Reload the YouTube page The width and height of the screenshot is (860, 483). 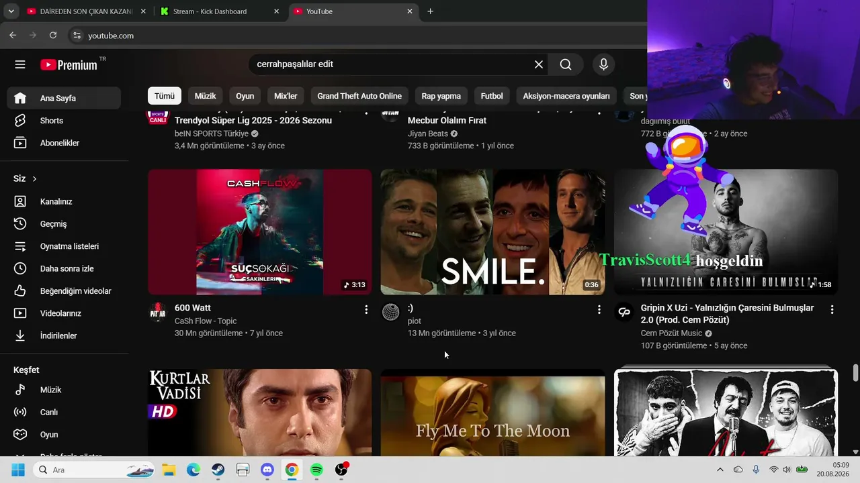coord(53,36)
